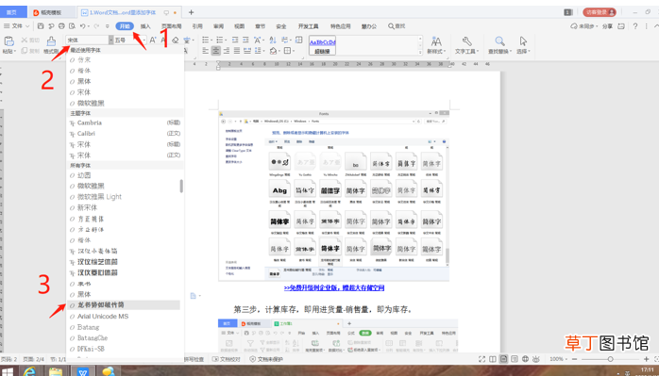
Task: Click the font list scrollbar thumb
Action: [x=181, y=186]
